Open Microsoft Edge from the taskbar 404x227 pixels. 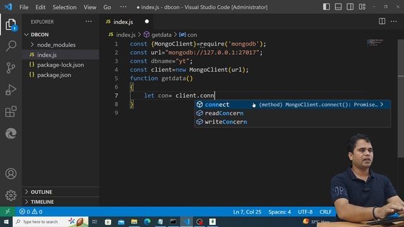coord(147,221)
